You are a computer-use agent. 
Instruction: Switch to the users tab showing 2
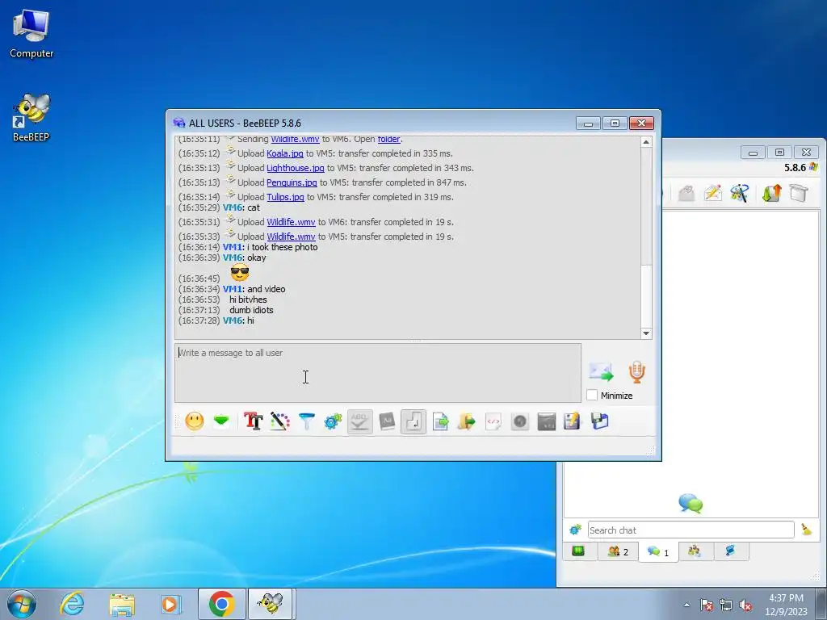click(x=618, y=551)
